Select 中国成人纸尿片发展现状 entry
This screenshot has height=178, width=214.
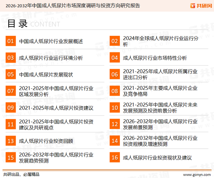tap(46, 75)
